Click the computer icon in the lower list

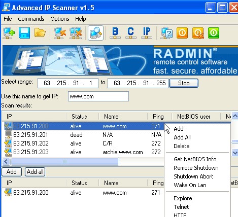click(8, 192)
